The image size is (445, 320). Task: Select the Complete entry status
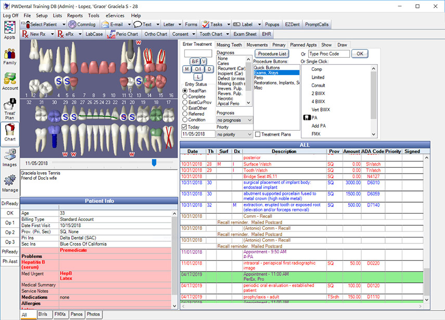click(185, 96)
